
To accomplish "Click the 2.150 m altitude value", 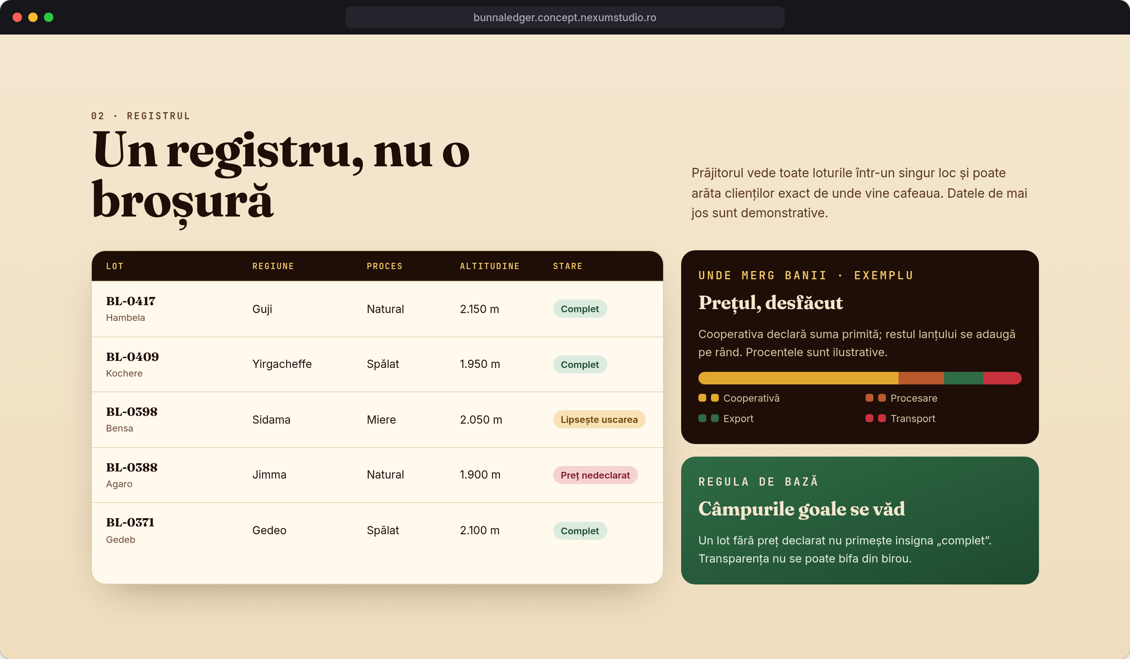I will click(479, 309).
